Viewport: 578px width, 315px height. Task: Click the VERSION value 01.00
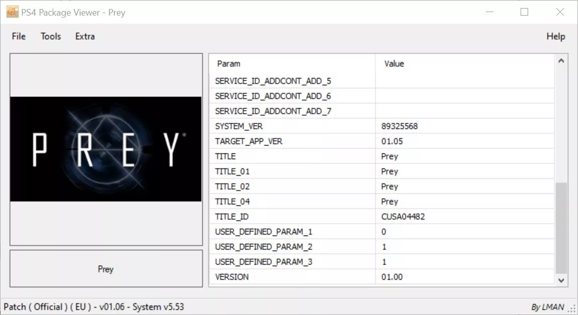pos(392,277)
